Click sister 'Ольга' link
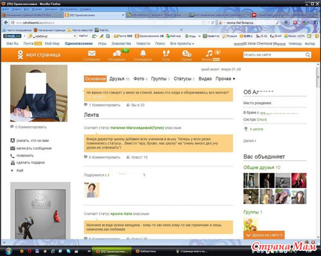Image resolution: width=321 pixels, height=256 pixels. tap(261, 120)
